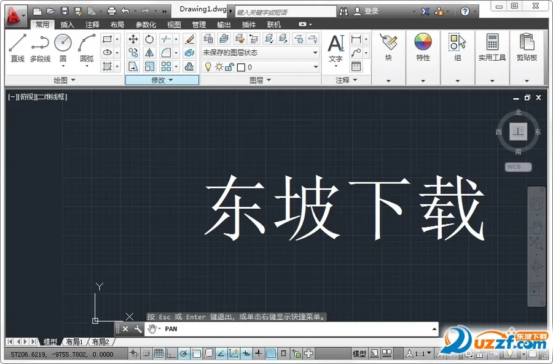Viewport: 553px width, 364px height.
Task: Select the Polyline (多段线) tool
Action: coord(38,44)
